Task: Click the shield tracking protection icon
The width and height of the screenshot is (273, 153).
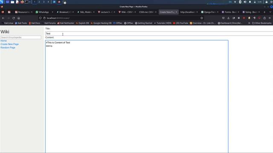Action: tap(40, 18)
